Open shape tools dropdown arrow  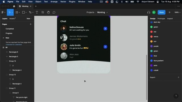coord(26,12)
